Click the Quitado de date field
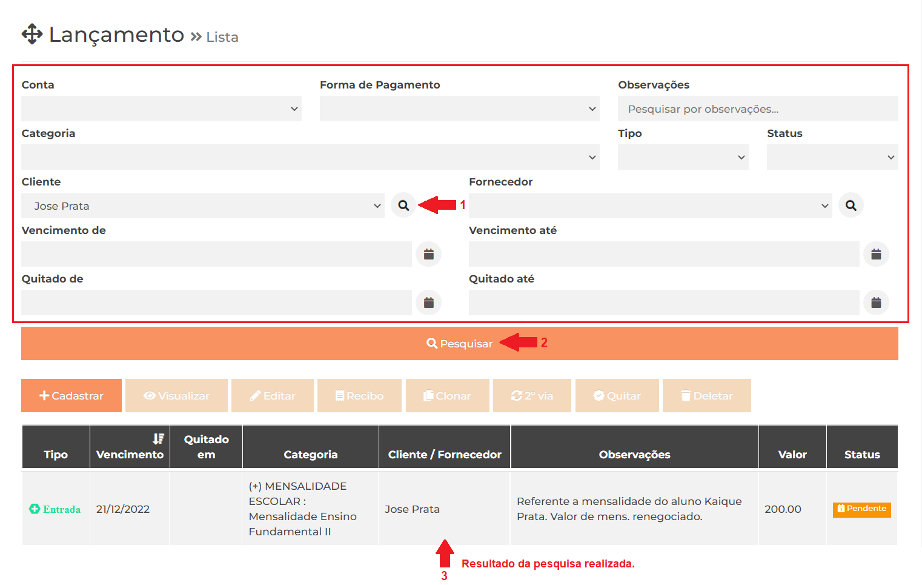 [x=216, y=303]
